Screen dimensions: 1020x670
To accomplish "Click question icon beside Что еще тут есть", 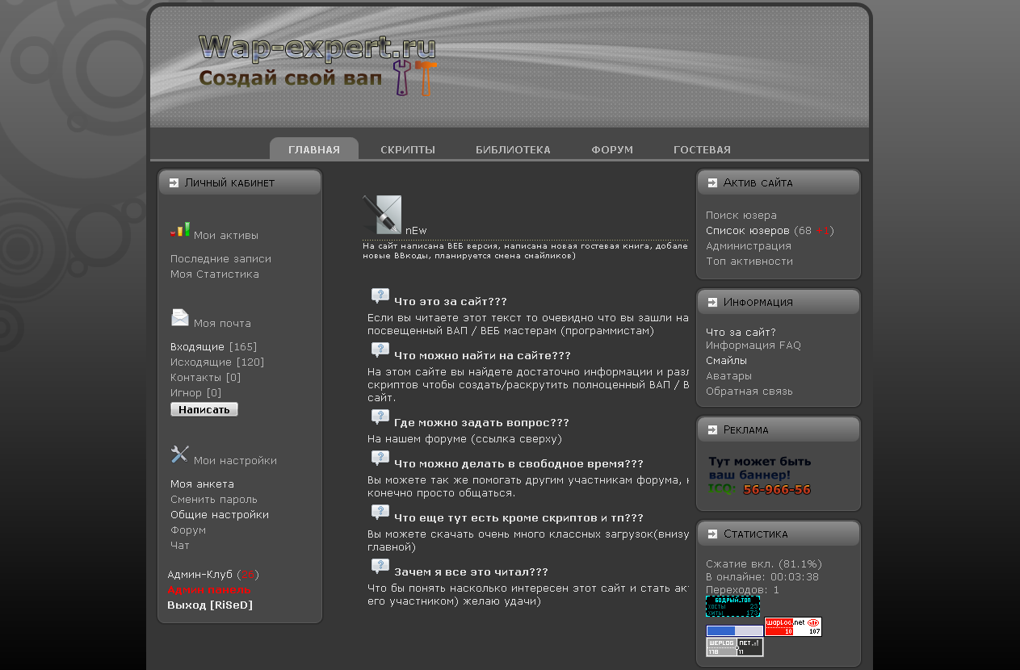I will click(380, 513).
